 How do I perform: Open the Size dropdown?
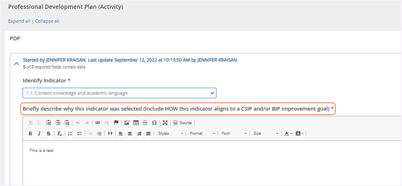click(x=266, y=133)
